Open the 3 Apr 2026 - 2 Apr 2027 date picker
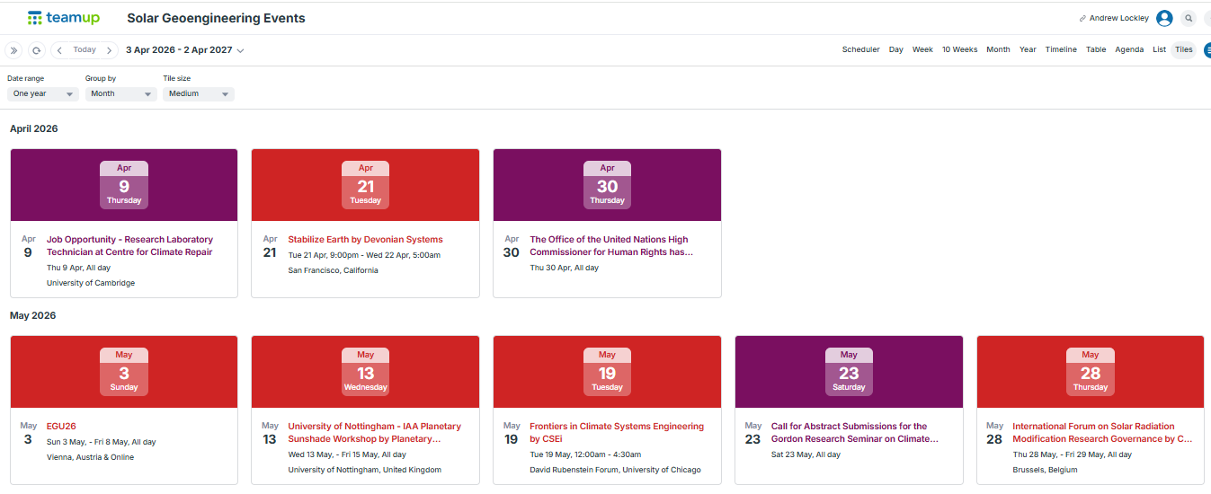 click(185, 50)
